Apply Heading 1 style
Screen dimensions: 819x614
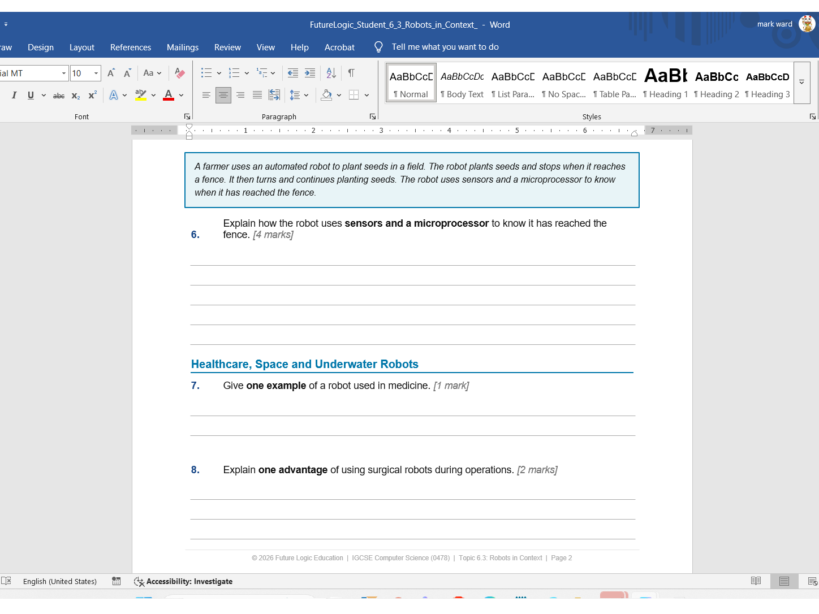pos(666,83)
